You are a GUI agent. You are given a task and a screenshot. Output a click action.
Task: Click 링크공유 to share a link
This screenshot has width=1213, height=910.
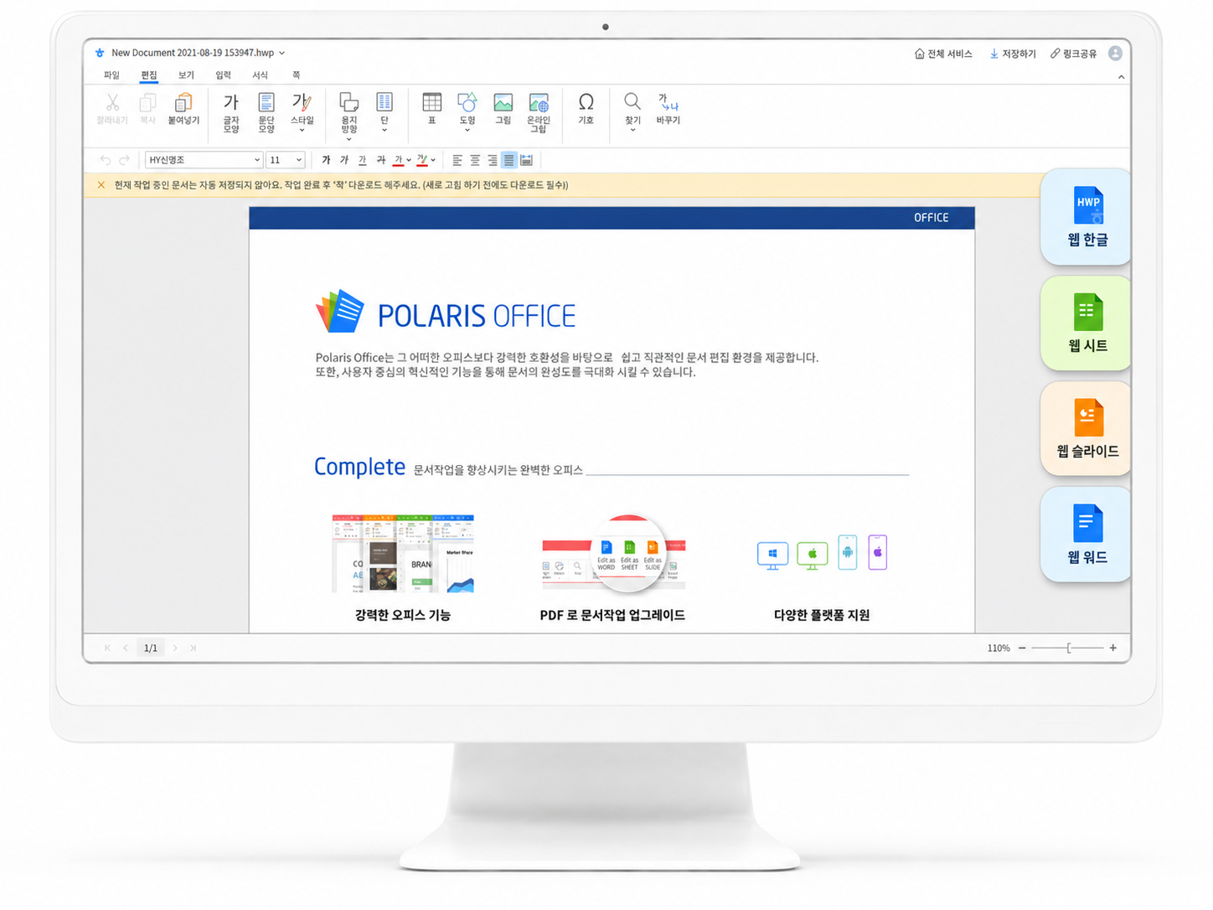1074,54
